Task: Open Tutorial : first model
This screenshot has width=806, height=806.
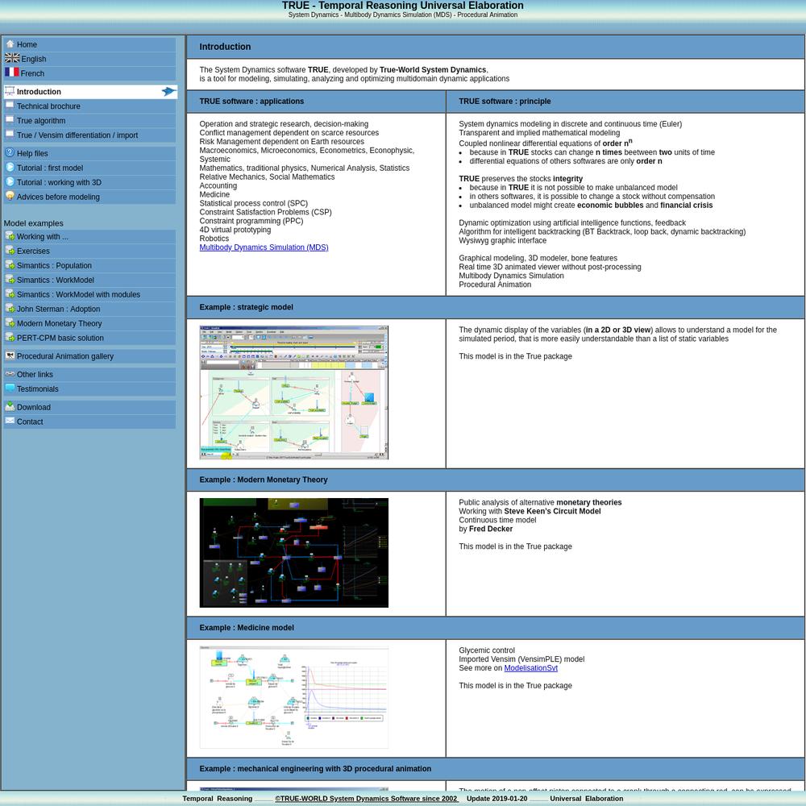Action: (89, 168)
